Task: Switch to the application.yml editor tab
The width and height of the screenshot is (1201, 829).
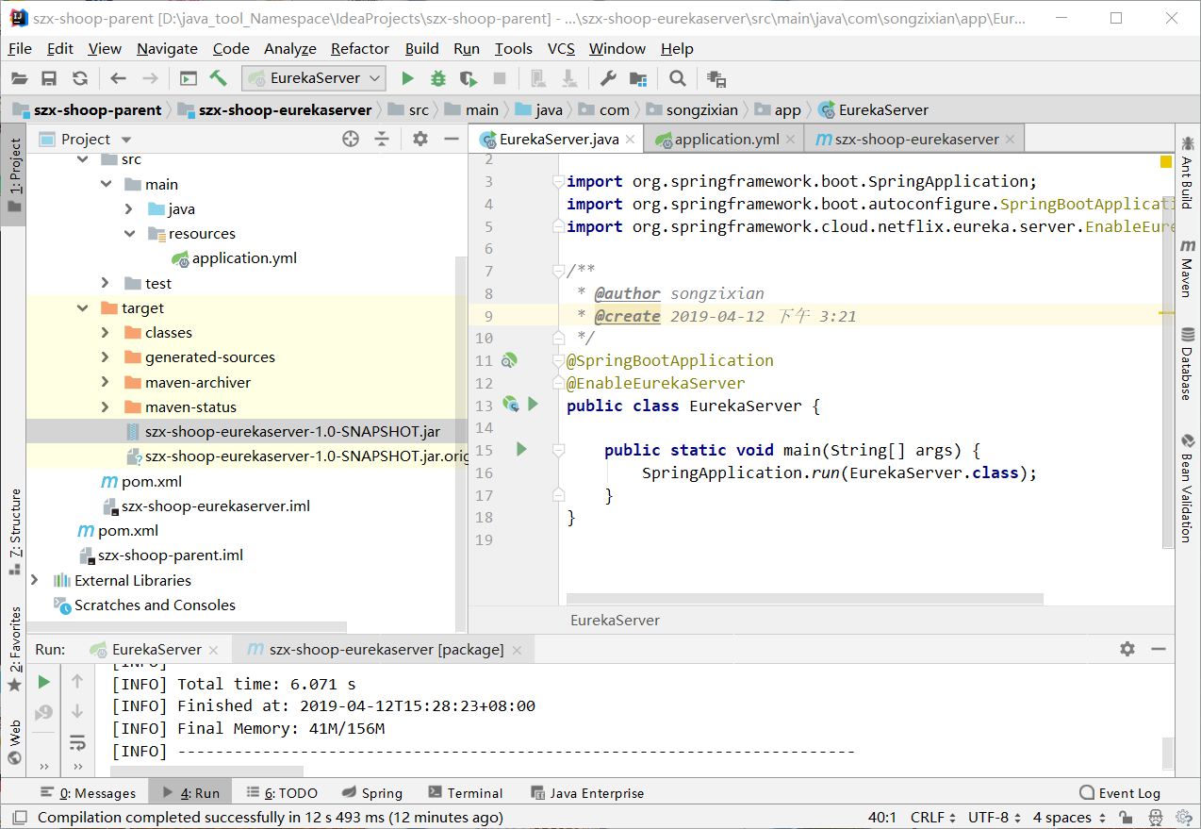Action: tap(726, 139)
